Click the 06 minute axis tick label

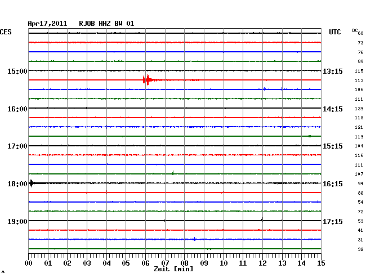click(145, 263)
